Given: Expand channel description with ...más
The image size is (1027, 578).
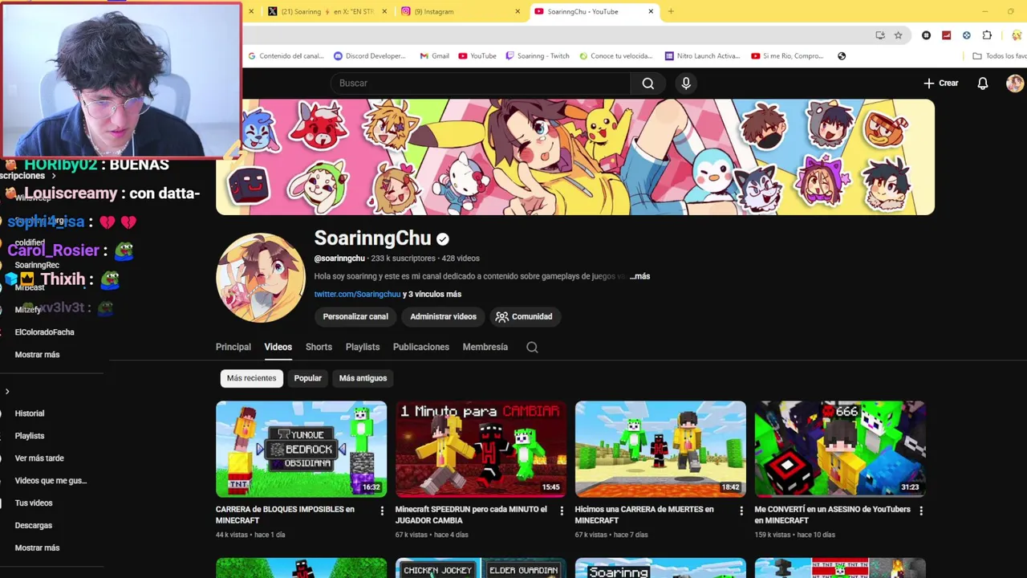Looking at the screenshot, I should (639, 276).
